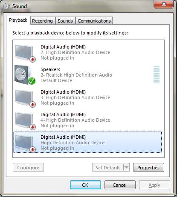This screenshot has height=197, width=177.
Task: Click the Speakers device icon
Action: point(25,75)
